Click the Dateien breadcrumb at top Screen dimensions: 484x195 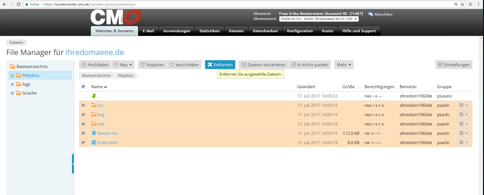point(16,42)
